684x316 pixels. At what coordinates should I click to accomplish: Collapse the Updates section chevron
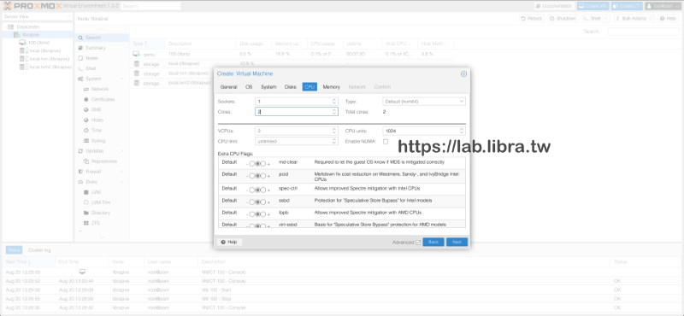[x=121, y=151]
